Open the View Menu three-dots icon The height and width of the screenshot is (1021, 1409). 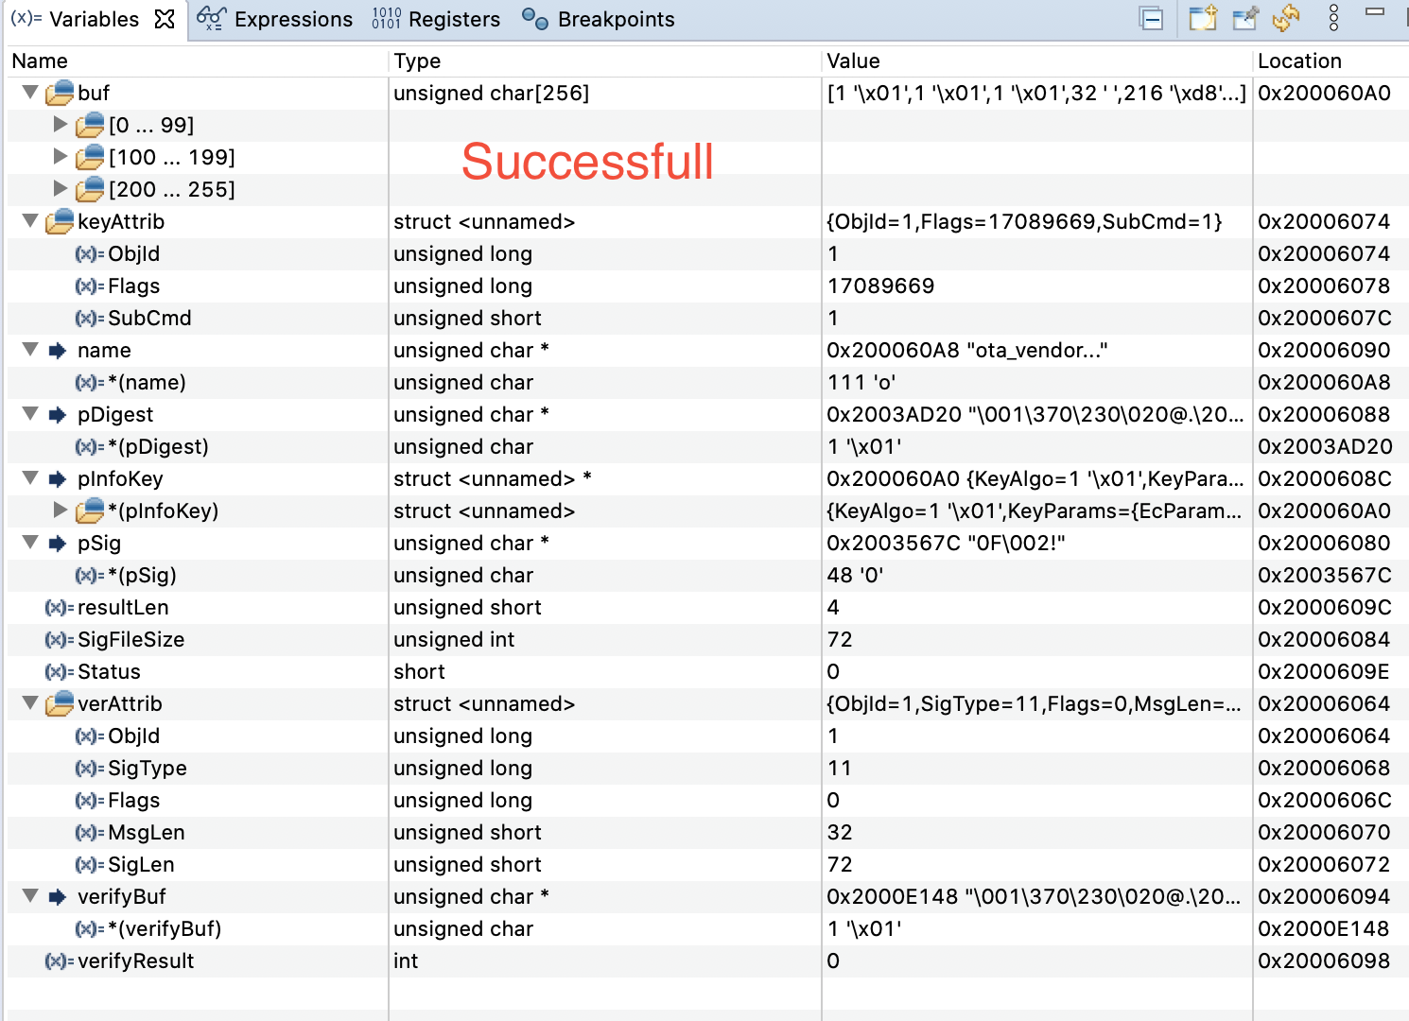1333,18
